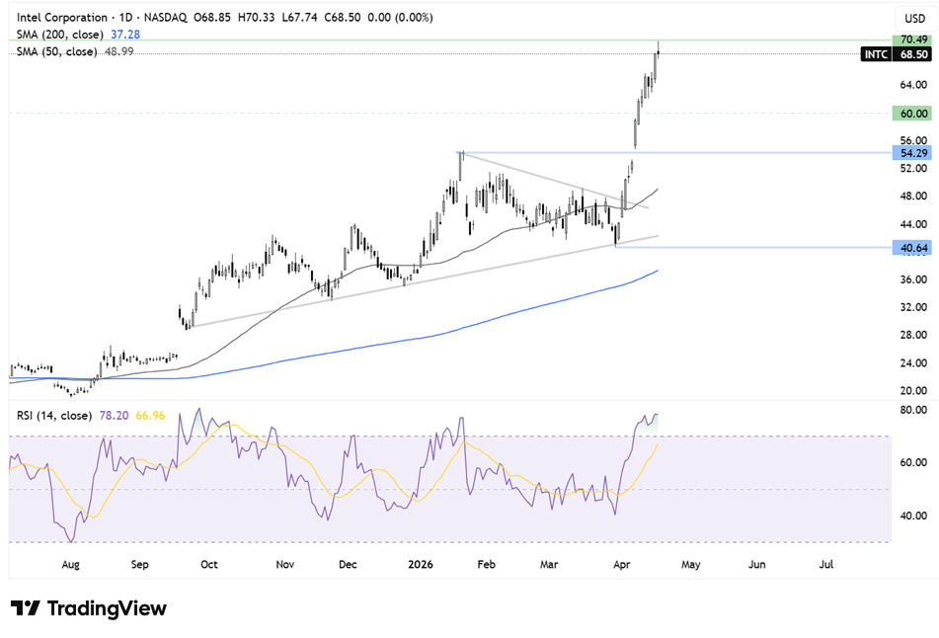Click the 20.00 price axis tick
939x638 pixels.
point(913,390)
